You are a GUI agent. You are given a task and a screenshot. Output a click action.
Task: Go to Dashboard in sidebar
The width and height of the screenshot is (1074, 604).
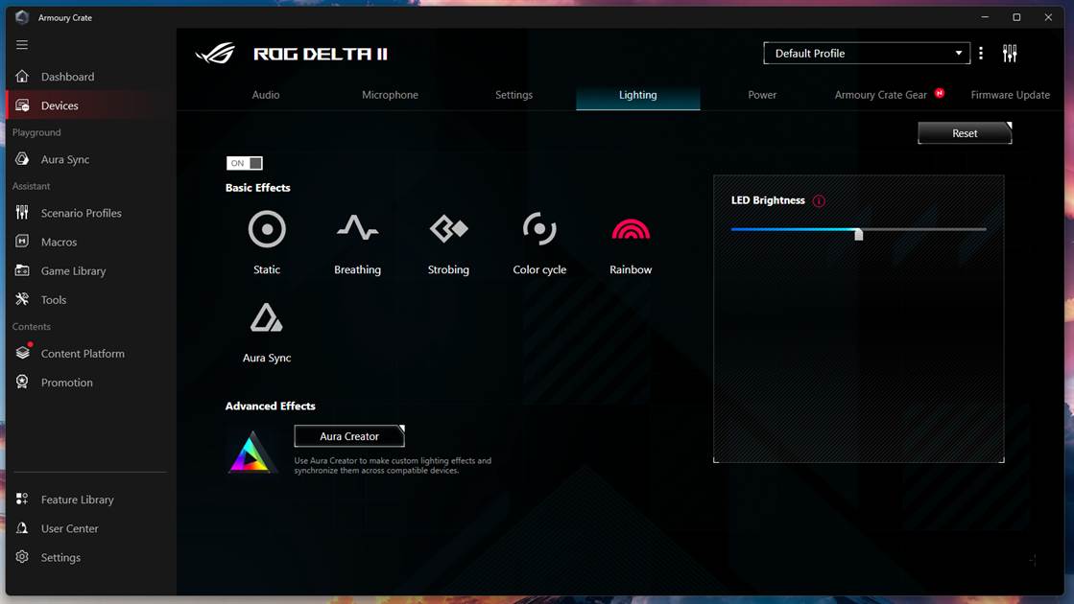(89, 77)
